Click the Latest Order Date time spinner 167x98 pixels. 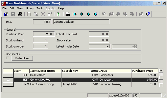[x=135, y=46]
